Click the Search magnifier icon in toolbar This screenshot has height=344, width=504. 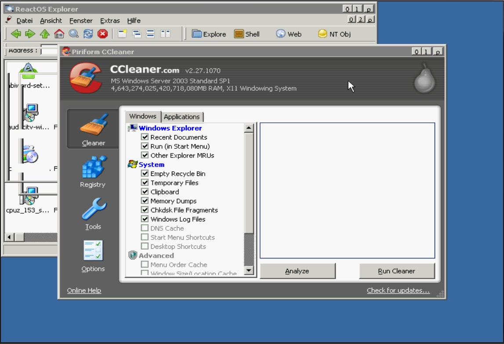73,34
